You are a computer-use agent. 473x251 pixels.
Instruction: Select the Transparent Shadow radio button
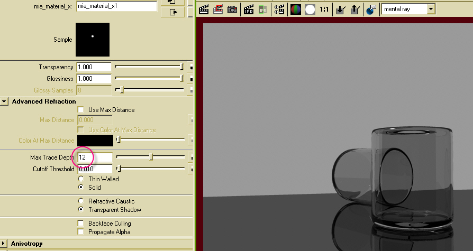point(80,209)
